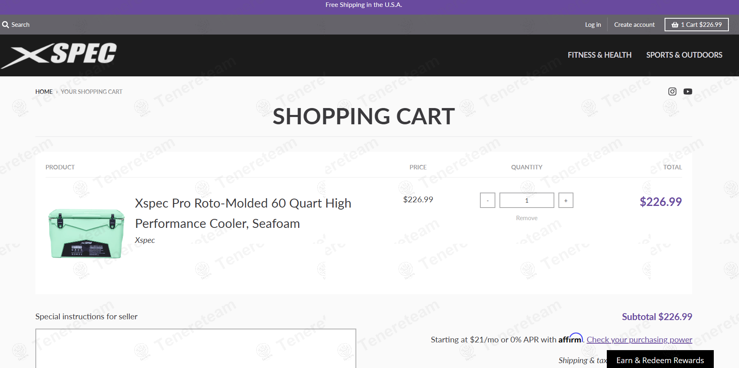Screen dimensions: 739x368
Task: Open the cart button showing $226.99
Action: [x=696, y=25]
